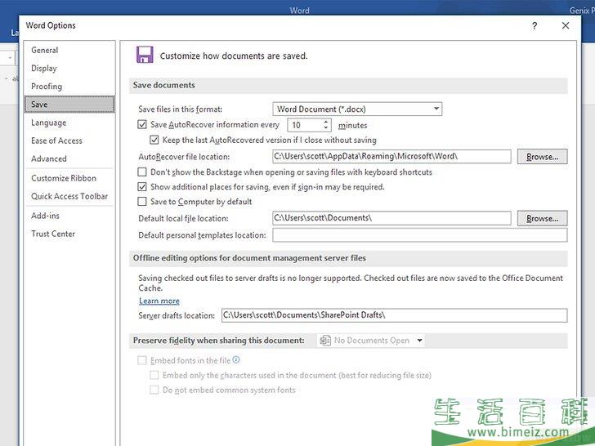This screenshot has height=446, width=595.
Task: Click the document icon in Preserve fidelity dropdown
Action: tap(325, 341)
